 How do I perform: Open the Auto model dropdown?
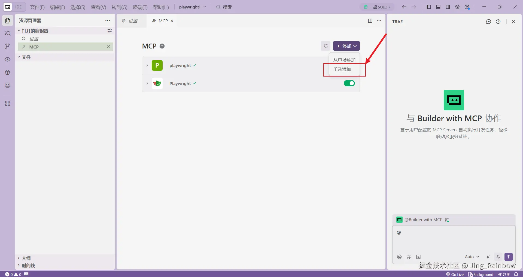point(472,257)
